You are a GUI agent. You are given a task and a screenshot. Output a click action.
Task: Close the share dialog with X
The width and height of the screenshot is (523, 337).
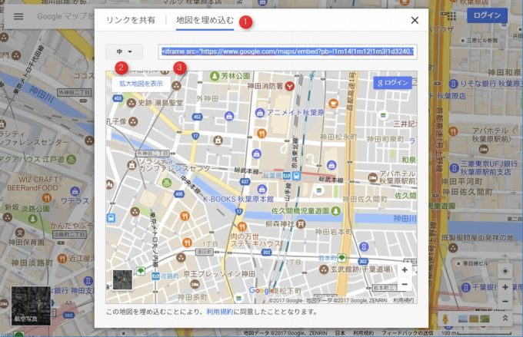click(415, 21)
